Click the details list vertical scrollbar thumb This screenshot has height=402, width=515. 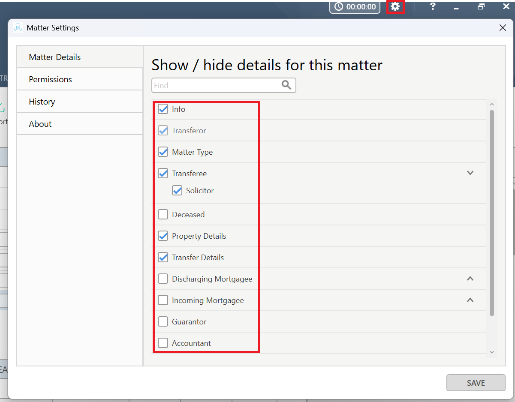pyautogui.click(x=492, y=213)
